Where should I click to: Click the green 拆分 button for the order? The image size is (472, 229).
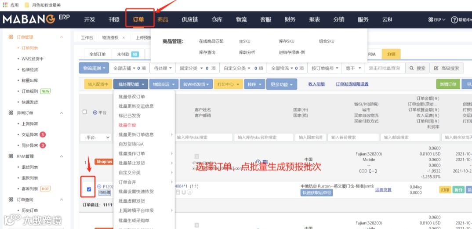click(458, 190)
